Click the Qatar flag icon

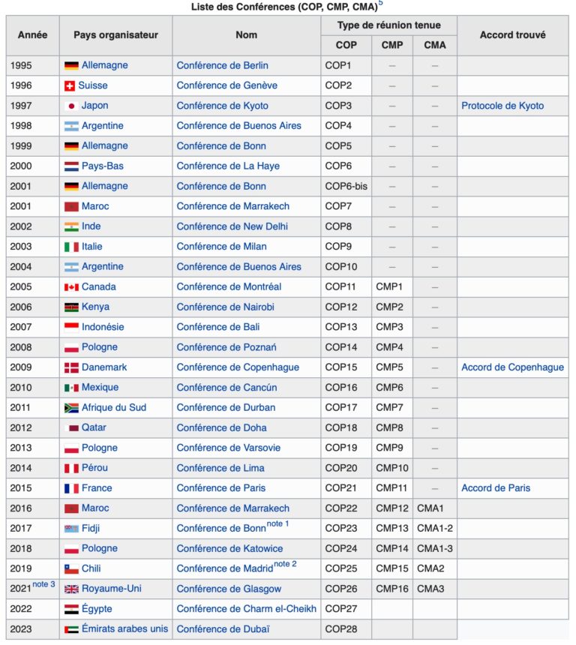(x=71, y=428)
